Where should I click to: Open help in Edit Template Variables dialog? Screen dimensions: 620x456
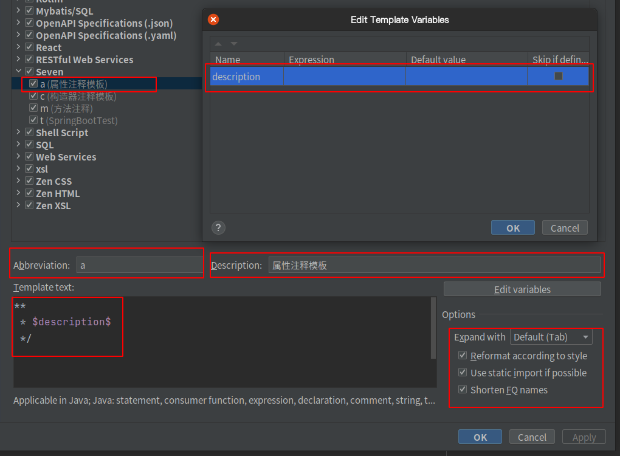point(218,228)
